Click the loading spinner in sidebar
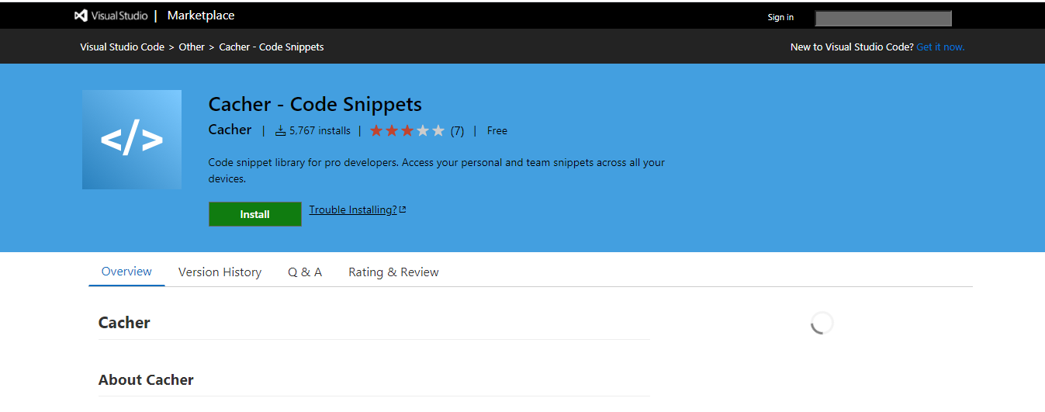Screen dimensions: 1045x412 822,323
